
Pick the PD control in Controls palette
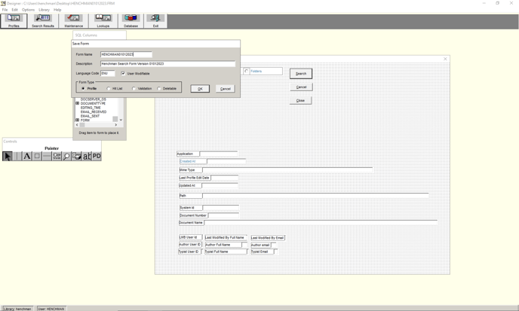click(x=97, y=156)
